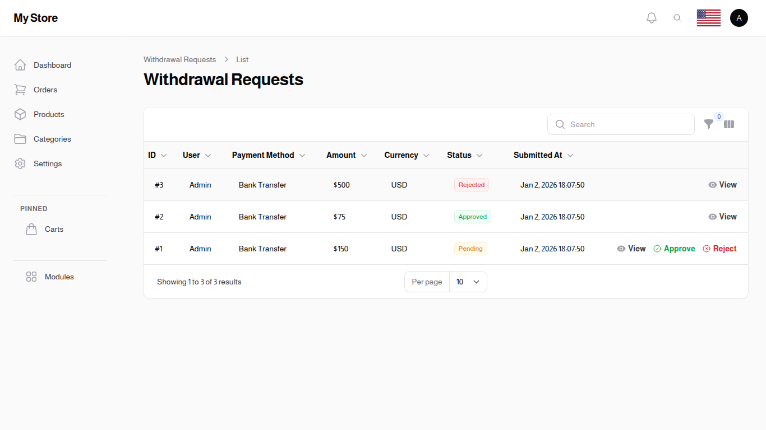Image resolution: width=766 pixels, height=430 pixels.
Task: Open Withdrawal Requests breadcrumb link
Action: (179, 59)
